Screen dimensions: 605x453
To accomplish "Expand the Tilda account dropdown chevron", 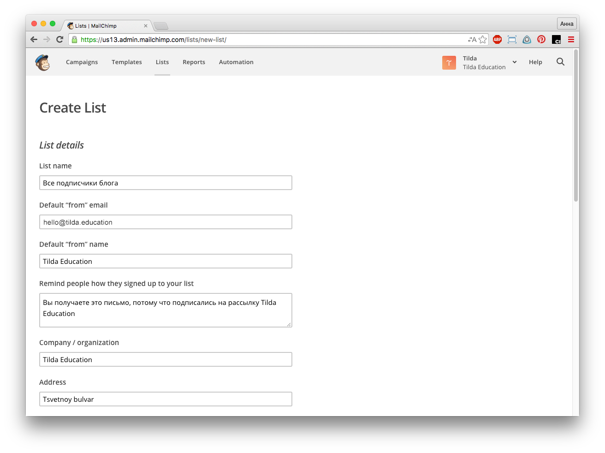I will pyautogui.click(x=515, y=62).
